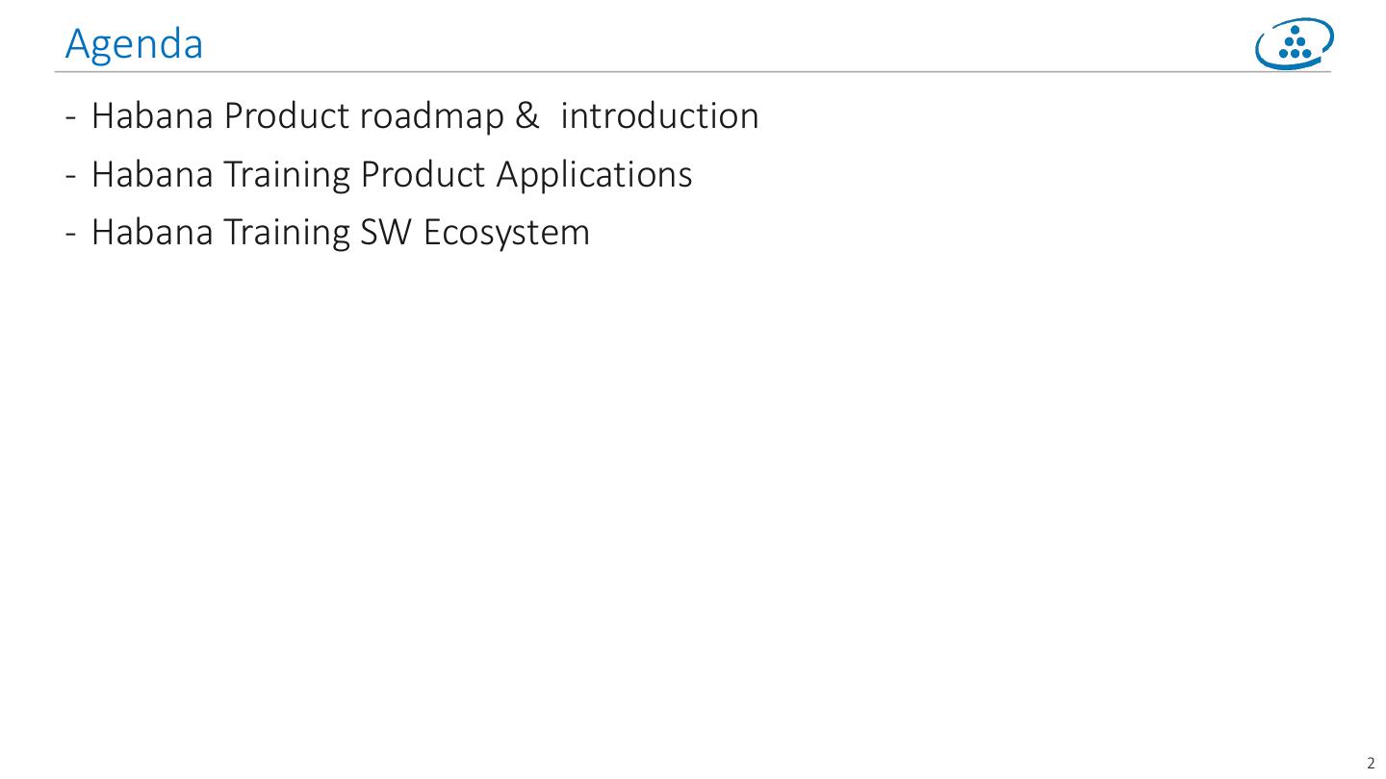Click the word "introduction" in the first item
This screenshot has height=779, width=1386.
click(659, 116)
